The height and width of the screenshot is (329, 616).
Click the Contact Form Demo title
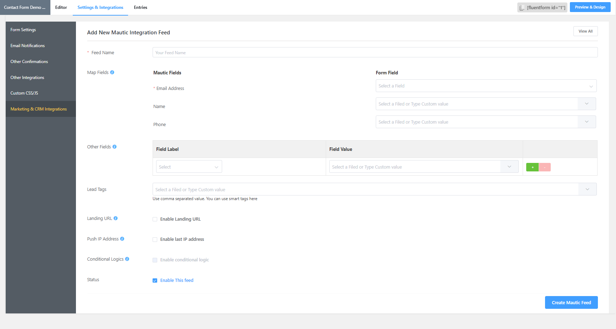click(25, 7)
